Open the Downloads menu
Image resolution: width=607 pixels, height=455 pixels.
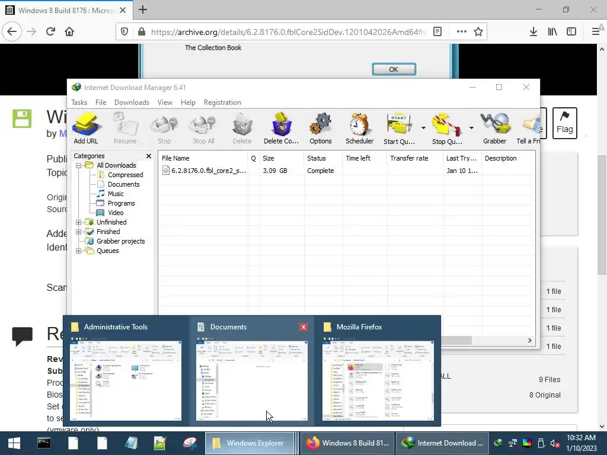coord(132,102)
